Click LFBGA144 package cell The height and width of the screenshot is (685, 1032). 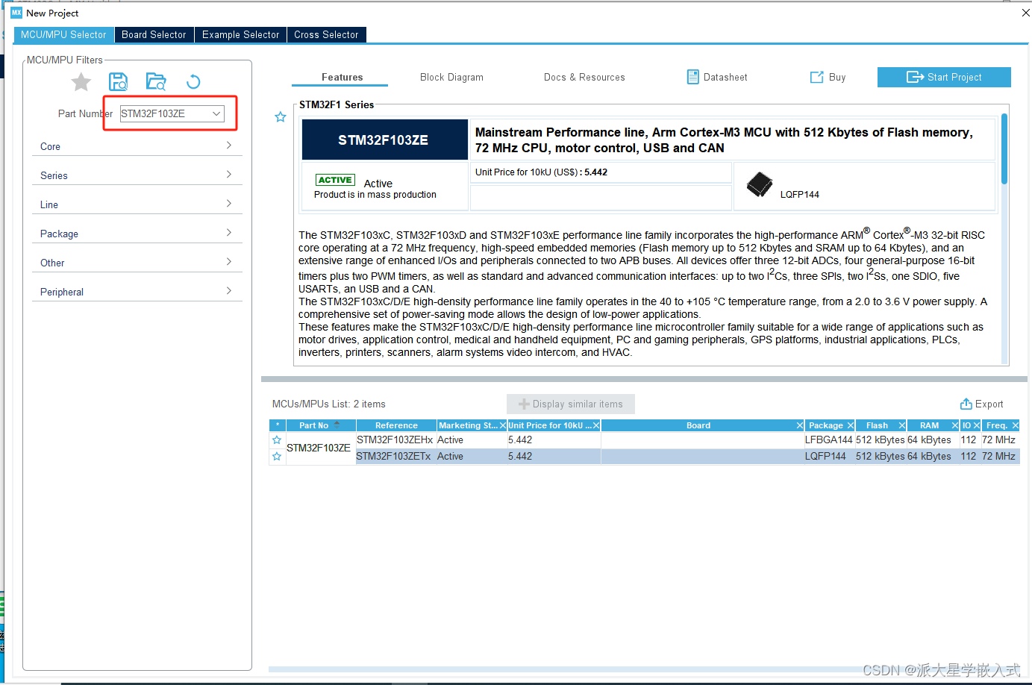coord(828,440)
